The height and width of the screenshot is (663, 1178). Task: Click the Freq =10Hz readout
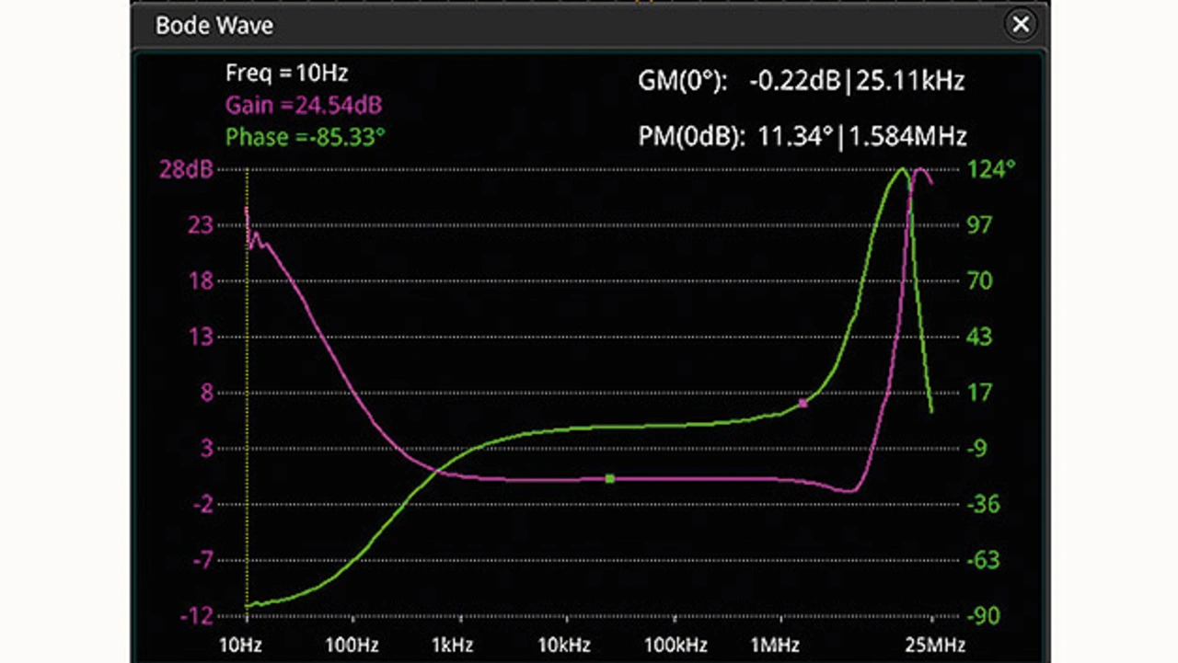pos(286,73)
